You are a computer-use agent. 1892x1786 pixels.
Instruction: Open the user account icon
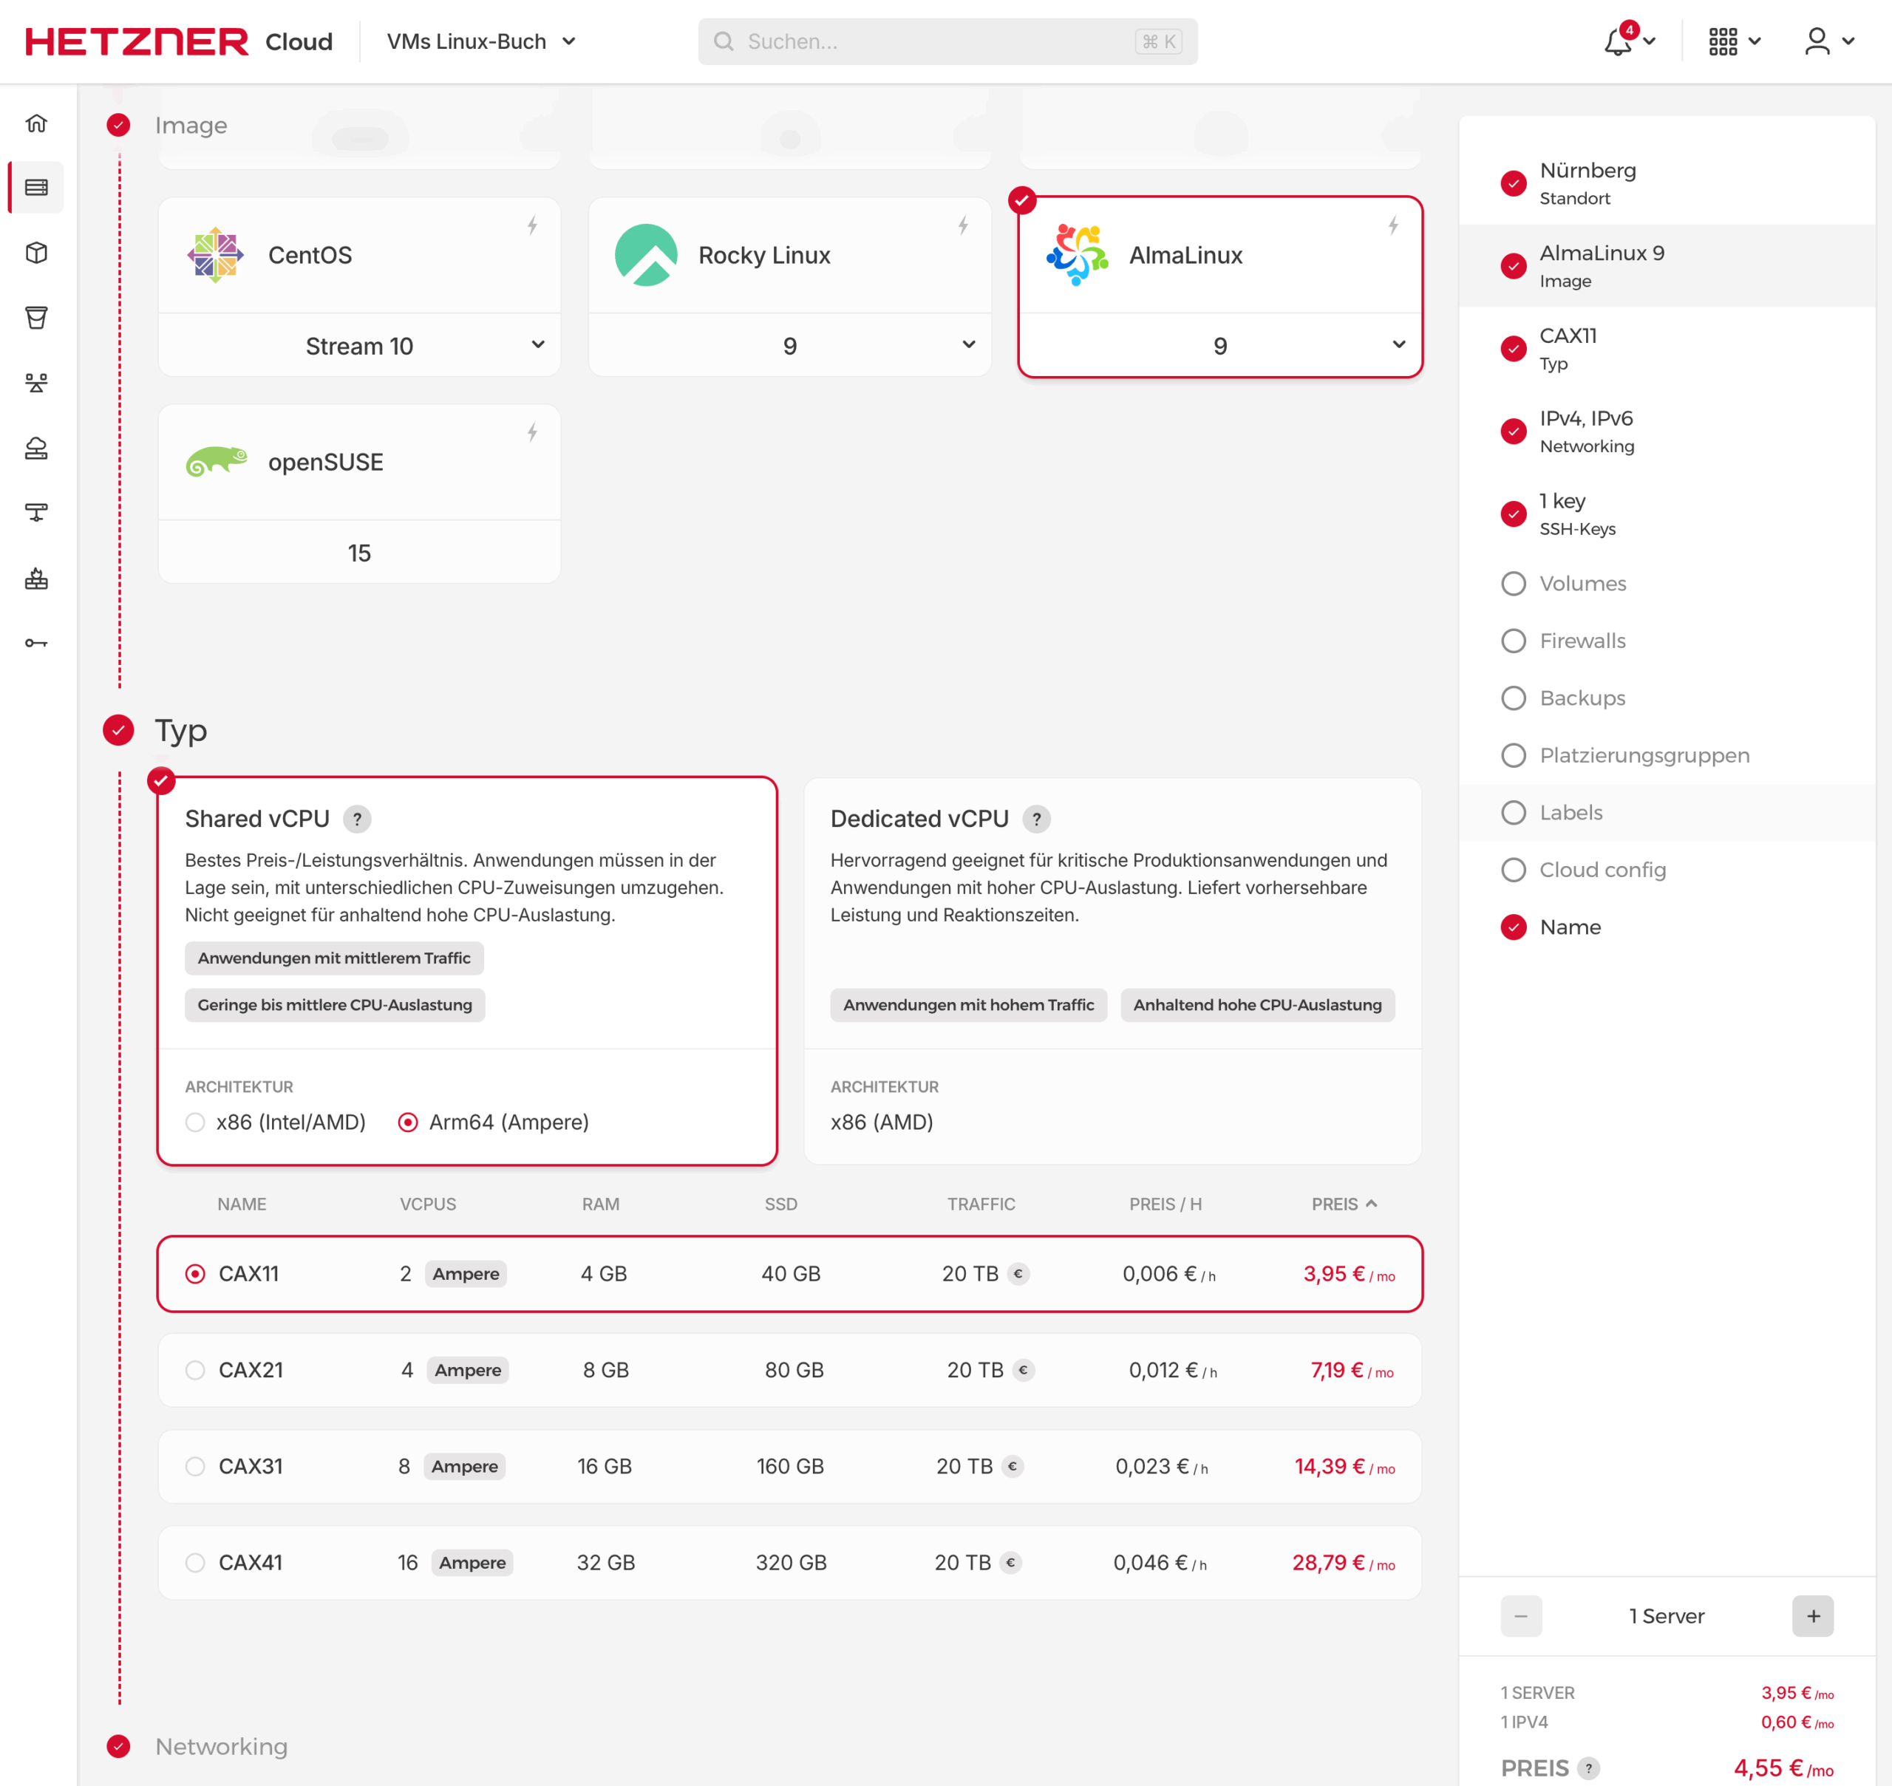pyautogui.click(x=1817, y=42)
